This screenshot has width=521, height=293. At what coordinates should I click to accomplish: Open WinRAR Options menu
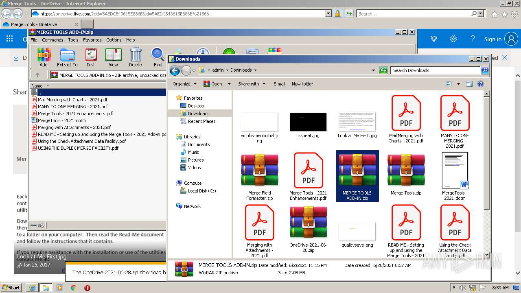click(114, 40)
